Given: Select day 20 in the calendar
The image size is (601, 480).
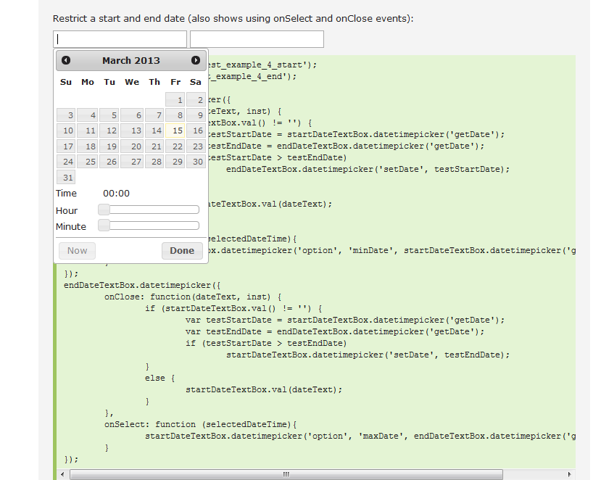Looking at the screenshot, I should point(132,146).
